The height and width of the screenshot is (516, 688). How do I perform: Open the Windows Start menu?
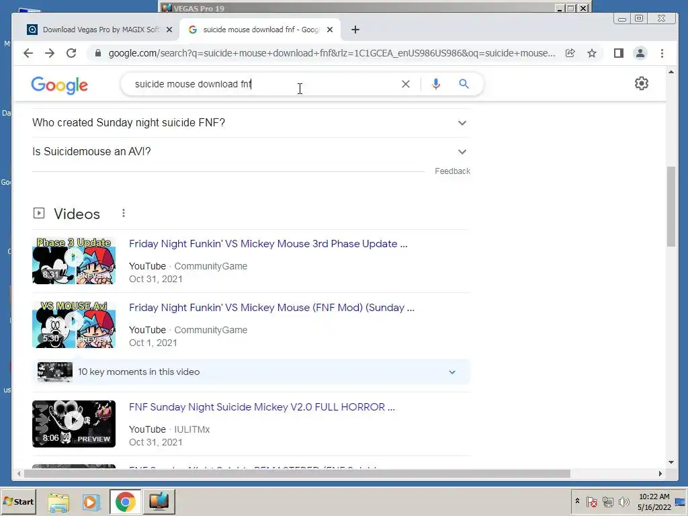(x=18, y=501)
